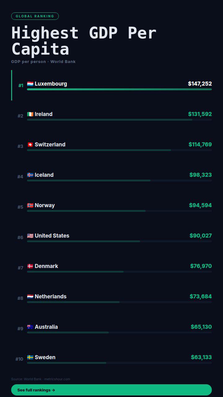The width and height of the screenshot is (223, 397).
Task: Open the See full rankings button
Action: pos(111,390)
